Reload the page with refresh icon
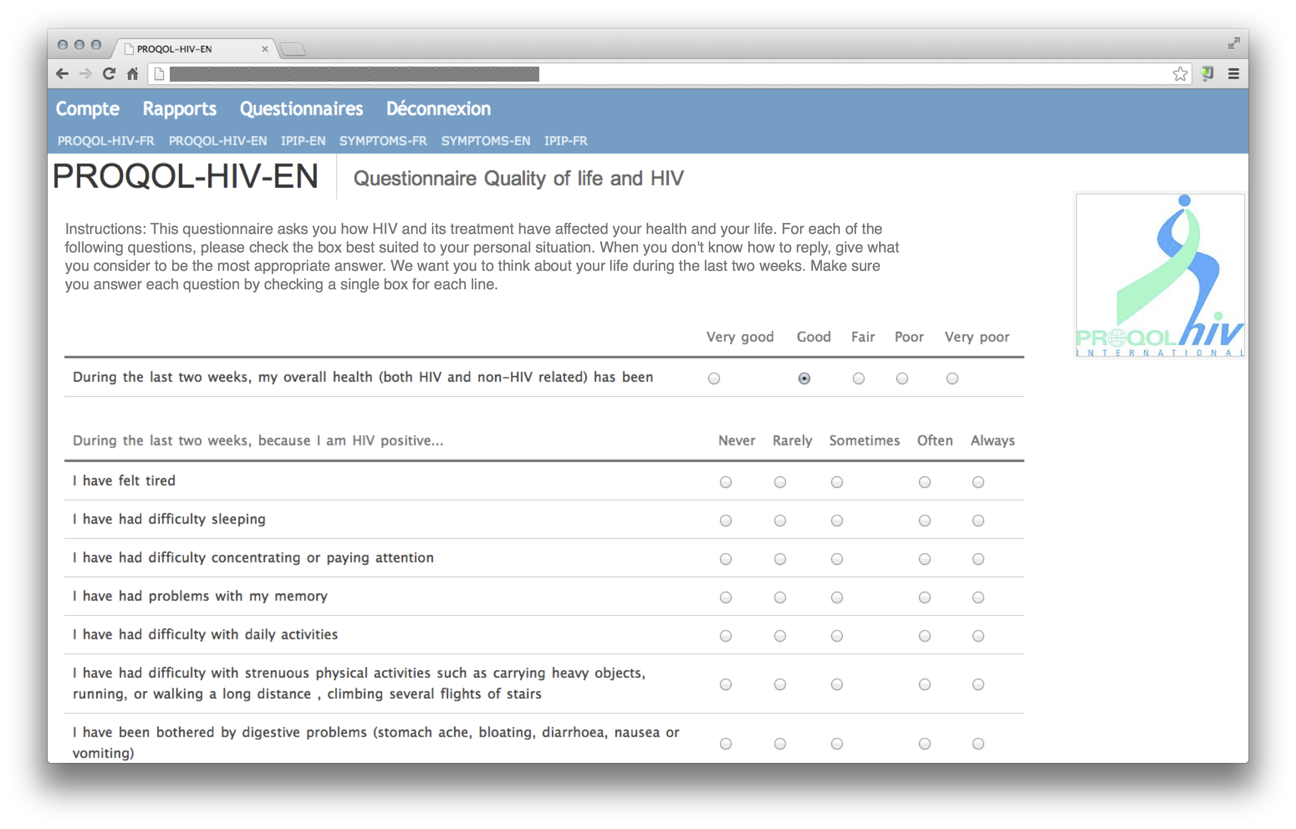This screenshot has width=1296, height=829. pos(109,74)
